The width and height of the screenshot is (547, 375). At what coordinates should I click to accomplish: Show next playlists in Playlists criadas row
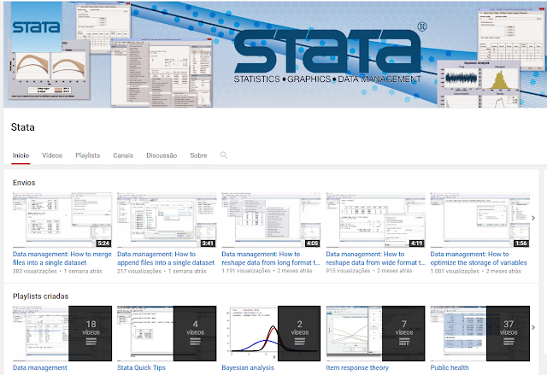(533, 328)
